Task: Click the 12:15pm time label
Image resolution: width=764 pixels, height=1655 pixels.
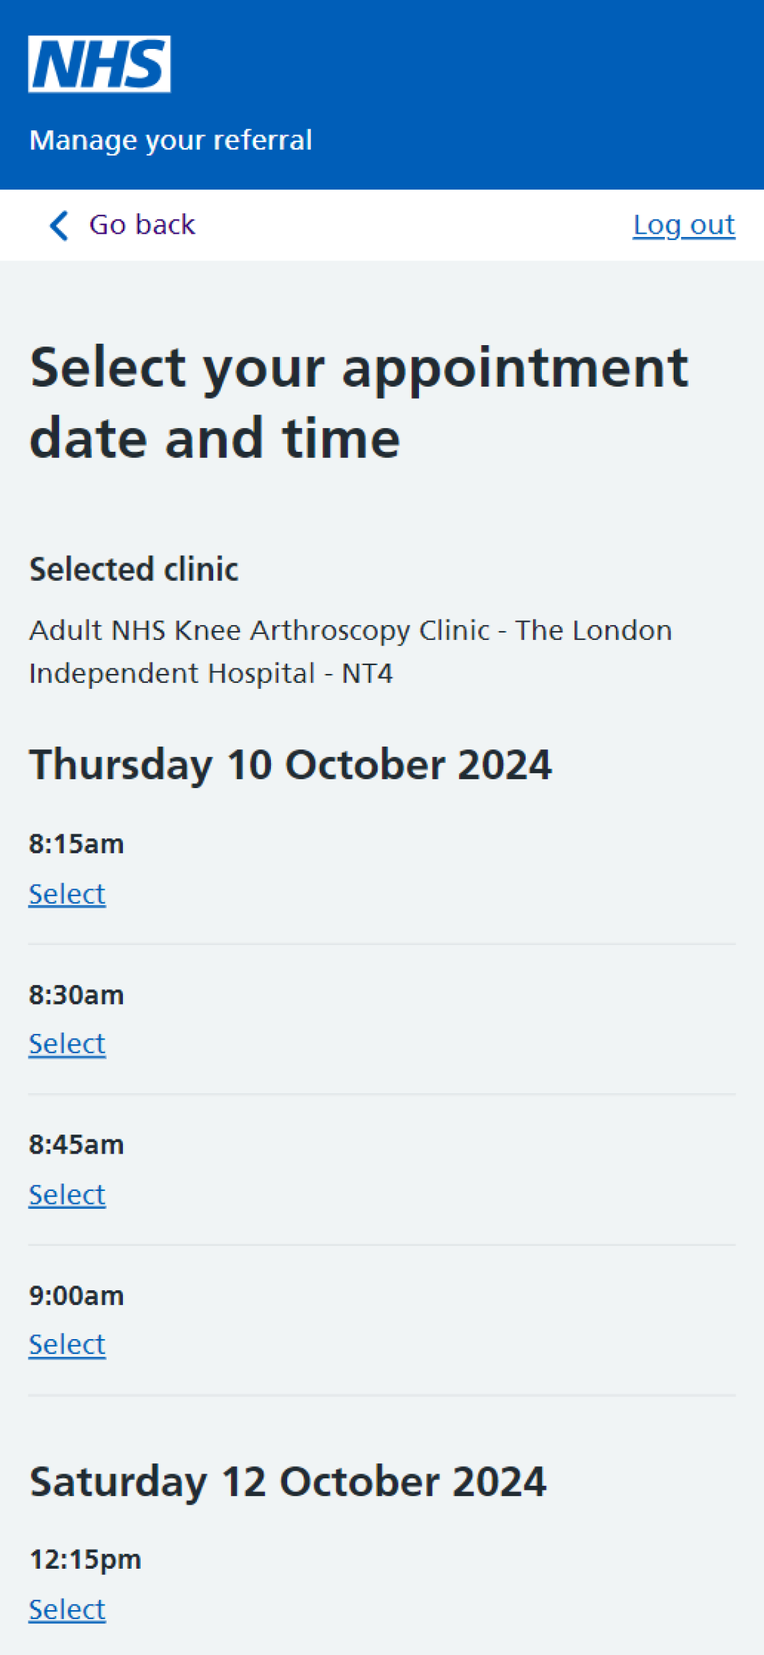Action: tap(85, 1560)
